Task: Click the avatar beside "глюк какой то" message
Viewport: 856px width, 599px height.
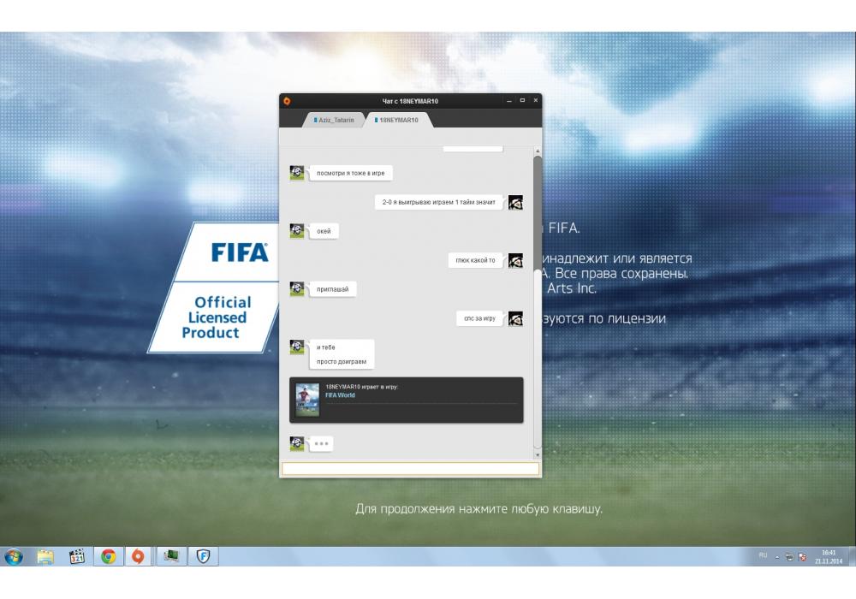Action: pos(515,260)
